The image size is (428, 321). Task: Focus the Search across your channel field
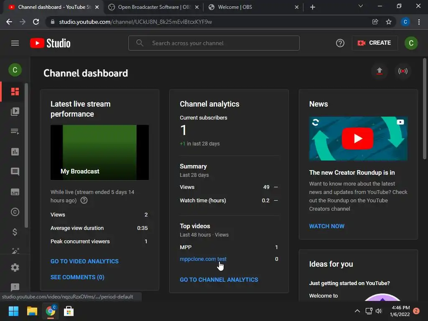(x=214, y=43)
